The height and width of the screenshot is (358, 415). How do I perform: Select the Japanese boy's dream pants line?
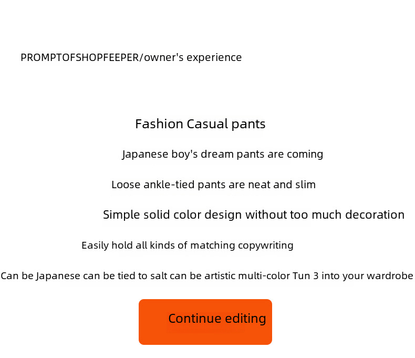[222, 154]
